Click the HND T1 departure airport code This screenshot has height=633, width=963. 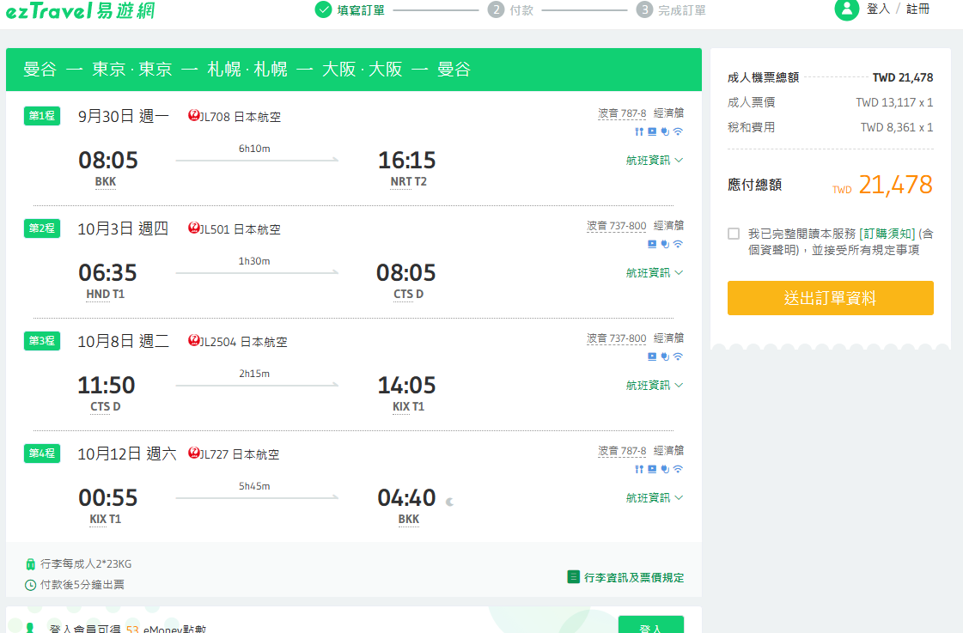pyautogui.click(x=106, y=294)
